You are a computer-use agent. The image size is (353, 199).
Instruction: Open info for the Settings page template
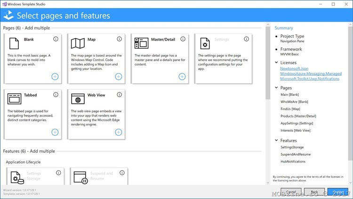(x=246, y=39)
